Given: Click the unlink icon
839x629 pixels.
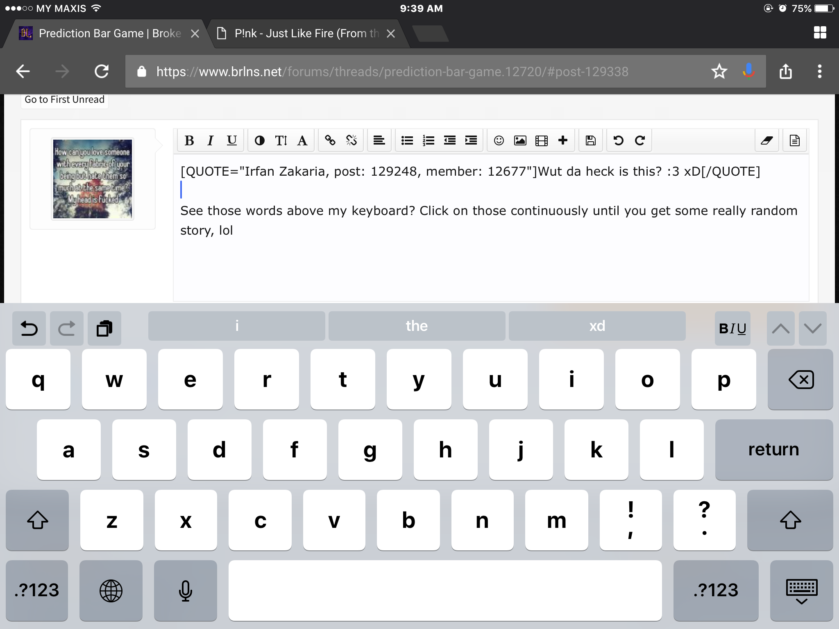Looking at the screenshot, I should [x=351, y=140].
